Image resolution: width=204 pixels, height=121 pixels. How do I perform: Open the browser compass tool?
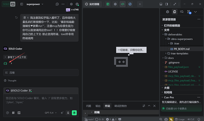[x=130, y=4]
